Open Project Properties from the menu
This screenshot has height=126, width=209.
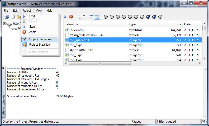point(40,39)
